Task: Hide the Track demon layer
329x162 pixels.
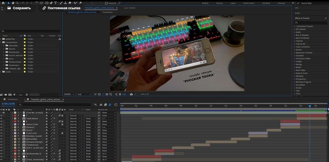Action: tap(1, 119)
